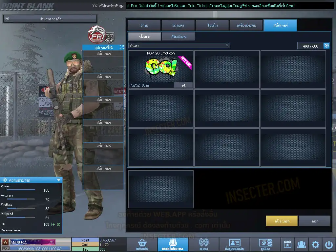
Task: Open the settings gear icon
Action: [x=315, y=244]
